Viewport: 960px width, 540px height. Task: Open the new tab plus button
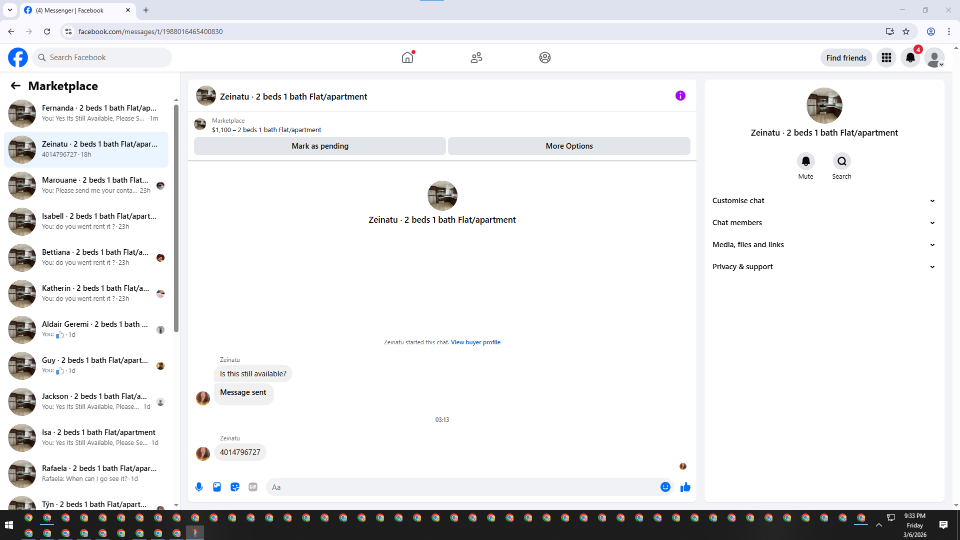click(x=146, y=10)
